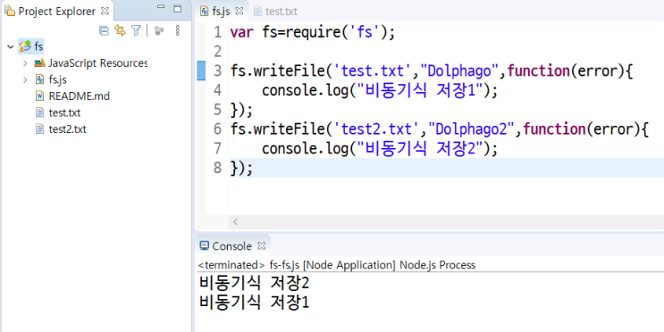The image size is (664, 332).
Task: Select the fs project folder icon
Action: click(x=25, y=46)
